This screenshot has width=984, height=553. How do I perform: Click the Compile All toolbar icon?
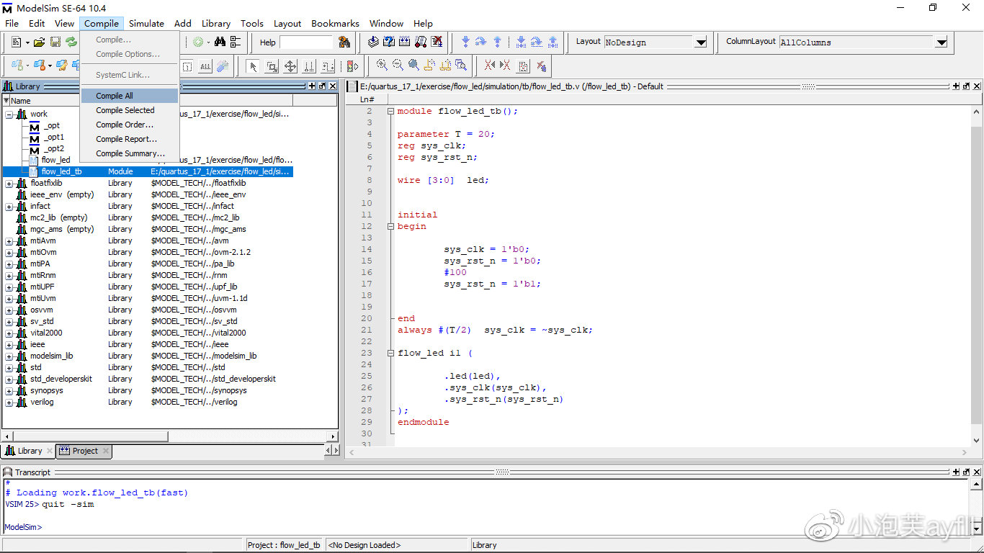pos(404,42)
